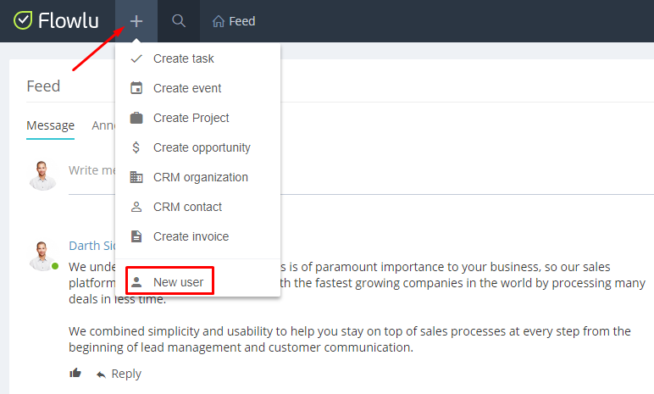Select Create task menu entry
Image resolution: width=654 pixels, height=394 pixels.
pyautogui.click(x=184, y=58)
